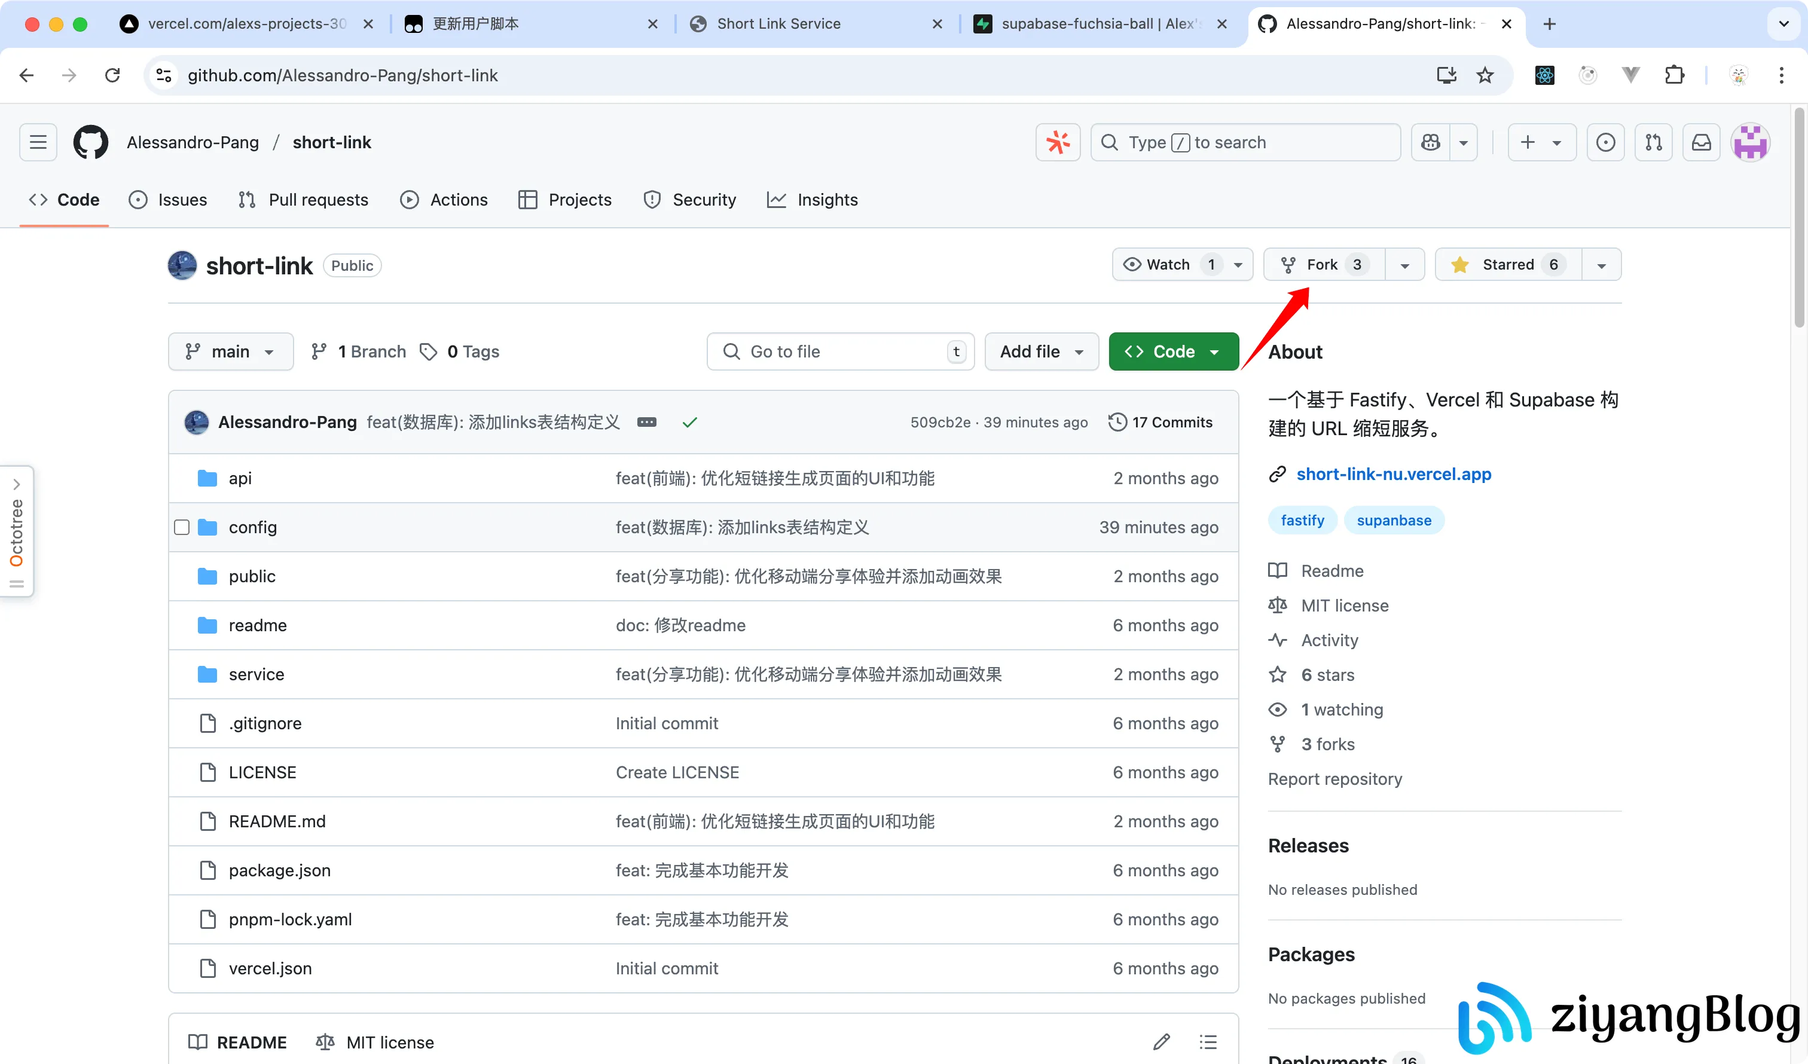Screen dimensions: 1808x1064
Task: Click the Go to file search box
Action: point(840,351)
